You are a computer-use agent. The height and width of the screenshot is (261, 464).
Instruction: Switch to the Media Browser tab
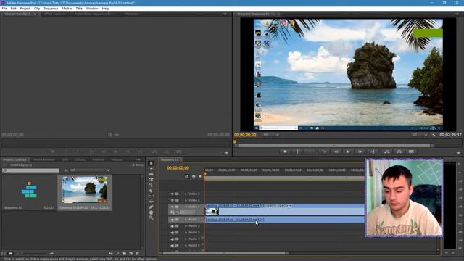[44, 159]
